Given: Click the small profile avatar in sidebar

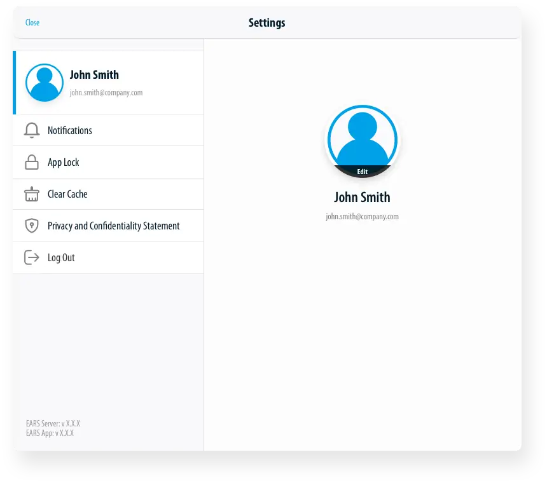Looking at the screenshot, I should [45, 83].
